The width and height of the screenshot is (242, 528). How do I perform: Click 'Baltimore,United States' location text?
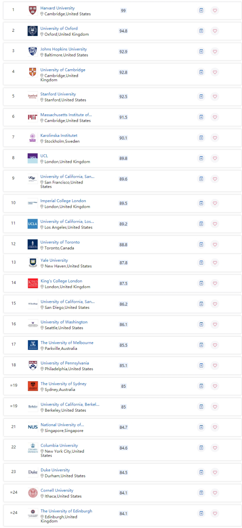pos(66,55)
